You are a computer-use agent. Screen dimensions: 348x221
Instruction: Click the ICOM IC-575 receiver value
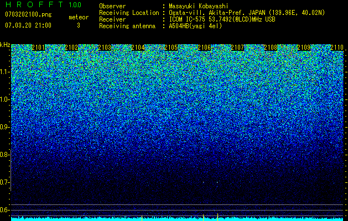(222, 19)
